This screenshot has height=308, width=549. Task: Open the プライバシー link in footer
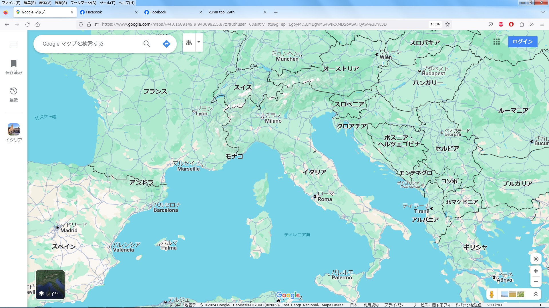pyautogui.click(x=395, y=305)
